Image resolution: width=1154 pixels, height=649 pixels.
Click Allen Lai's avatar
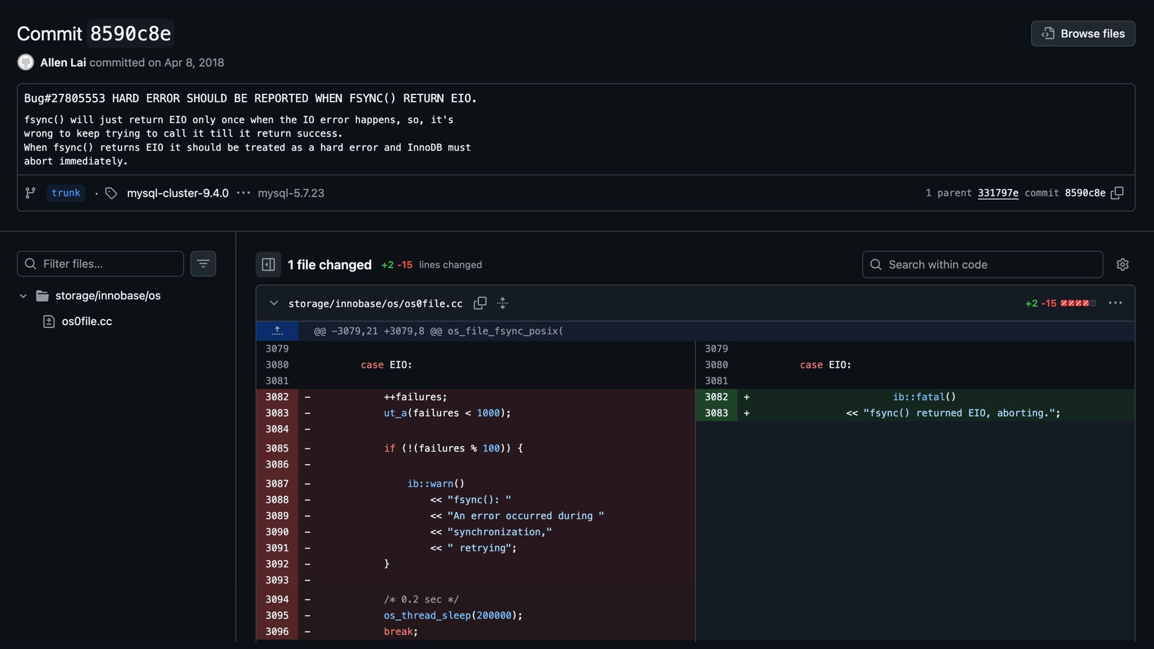tap(26, 62)
